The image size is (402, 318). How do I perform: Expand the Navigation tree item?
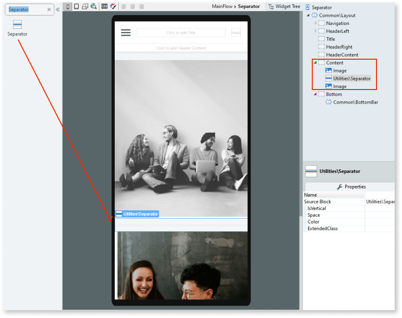pos(316,23)
